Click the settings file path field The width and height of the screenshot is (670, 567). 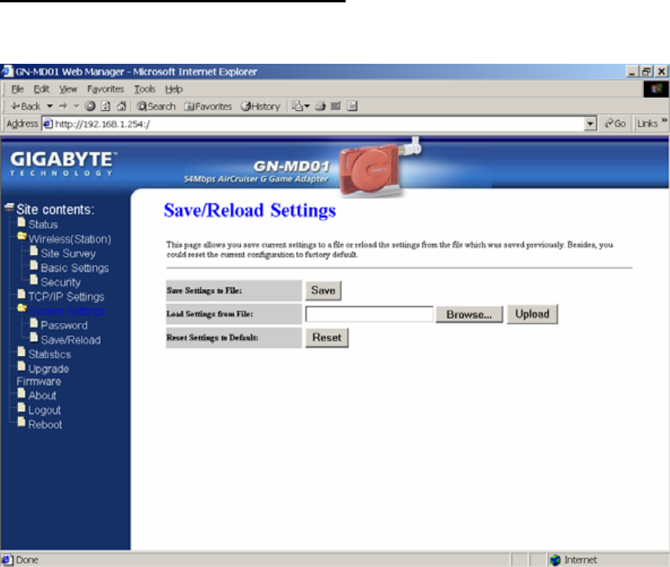tap(369, 314)
